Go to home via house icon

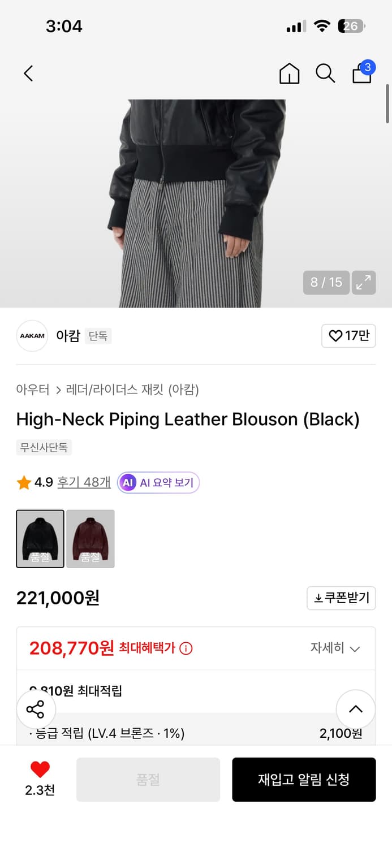click(x=289, y=73)
